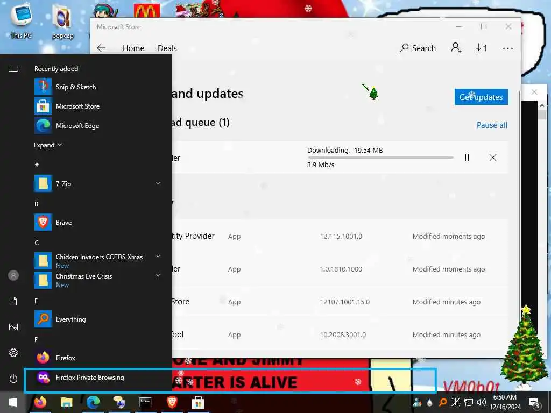551x413 pixels.
Task: Jump to the B letter group header
Action: (36, 204)
